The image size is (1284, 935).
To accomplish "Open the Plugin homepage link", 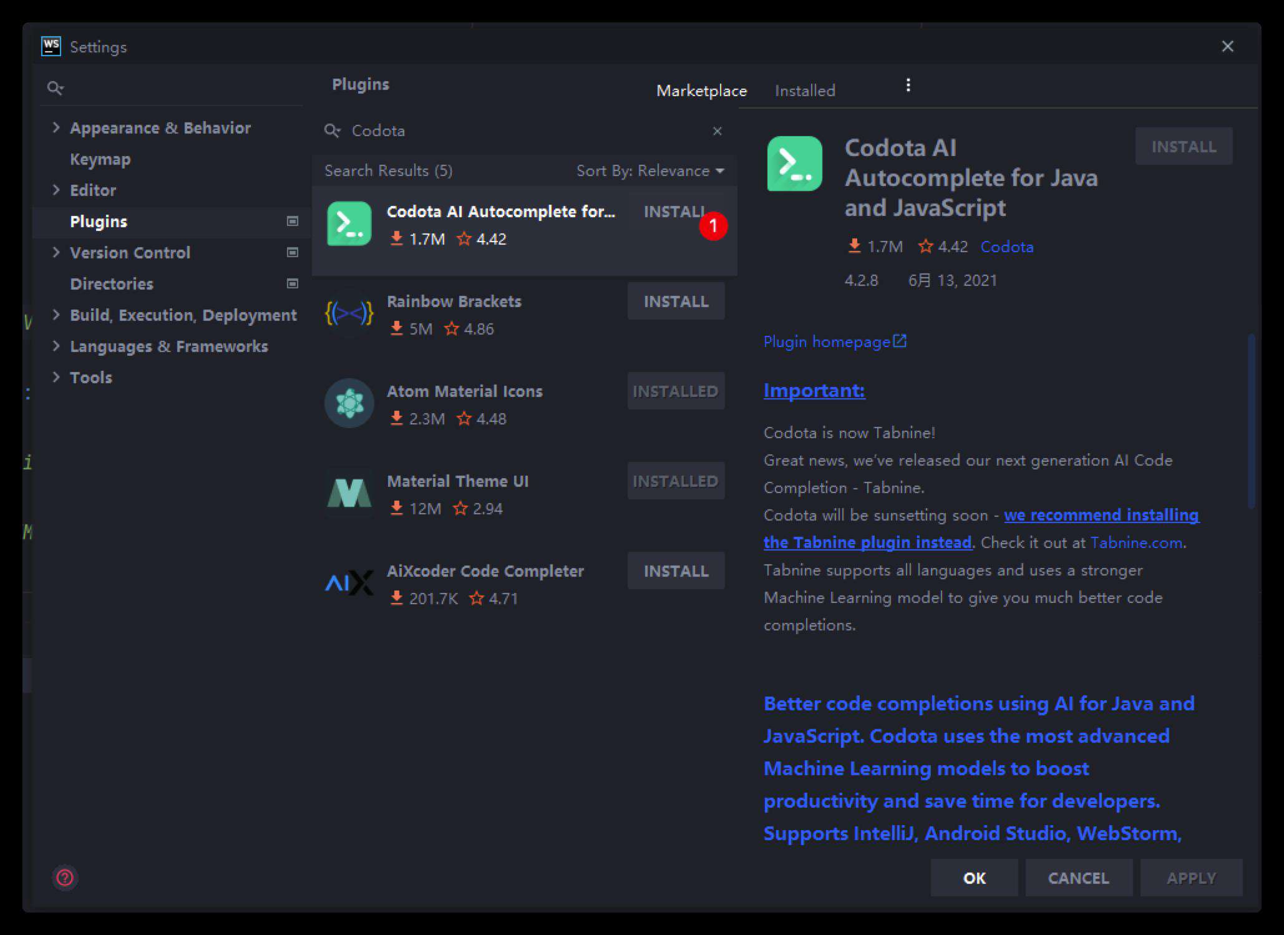I will point(835,341).
